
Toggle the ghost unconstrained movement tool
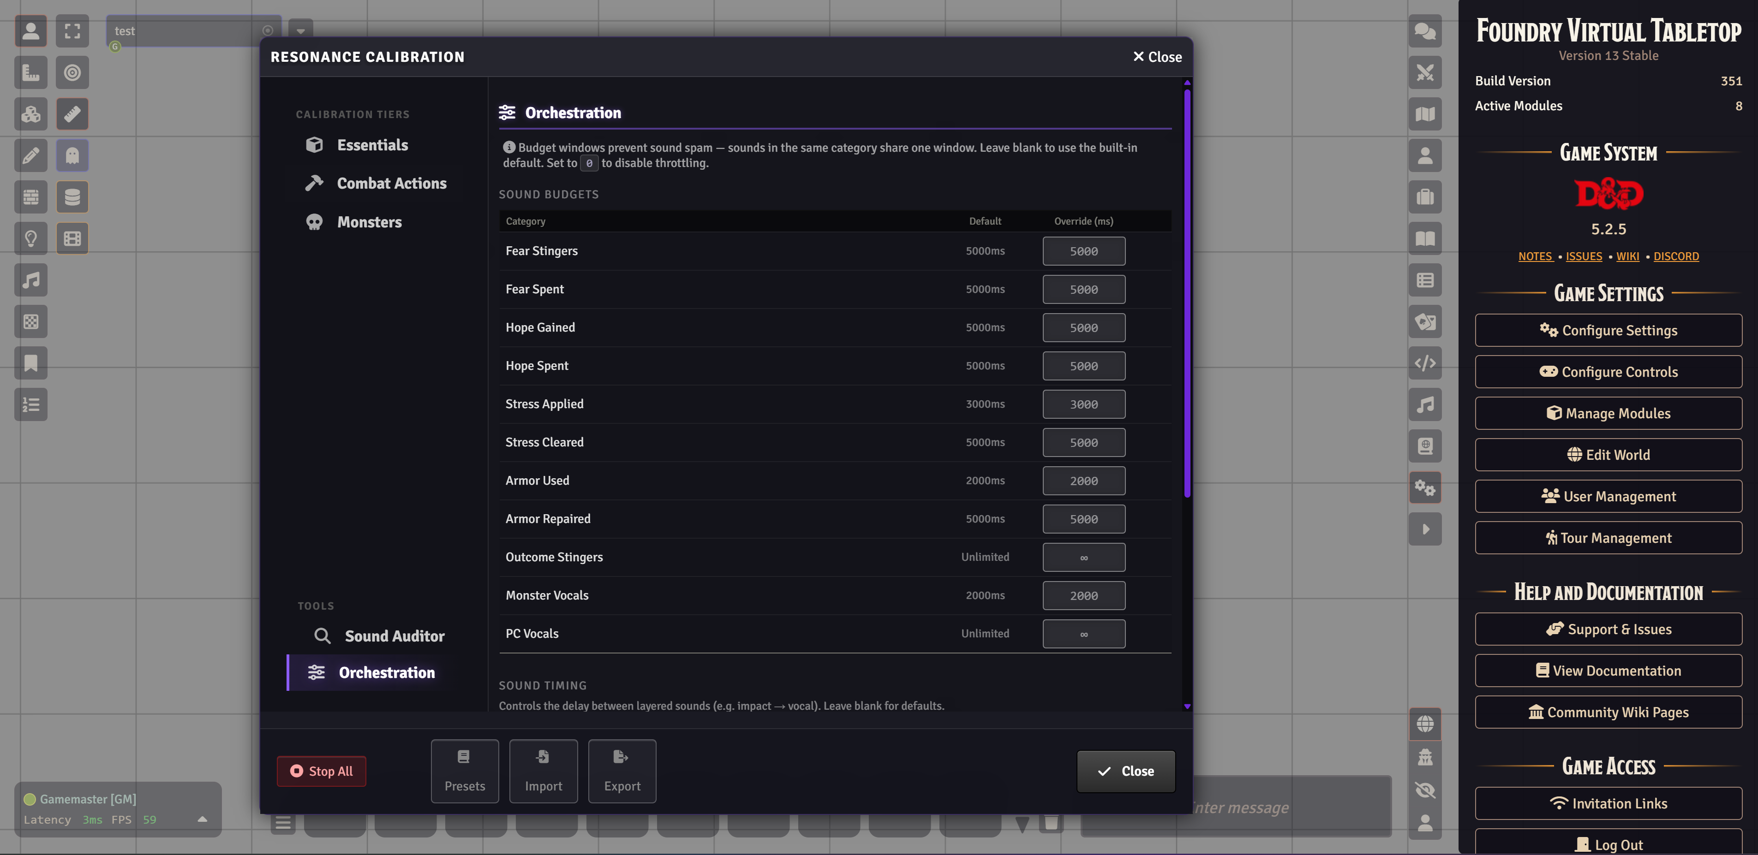72,156
